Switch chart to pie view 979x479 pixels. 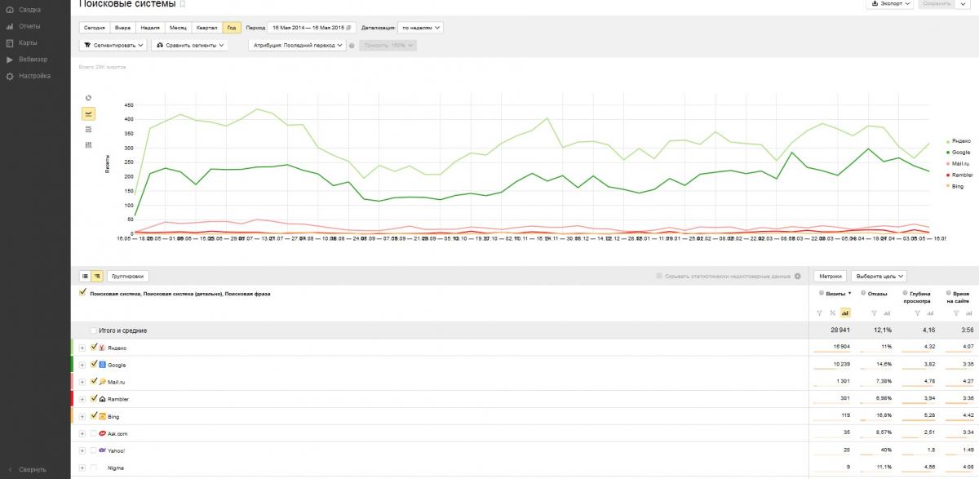tap(88, 98)
